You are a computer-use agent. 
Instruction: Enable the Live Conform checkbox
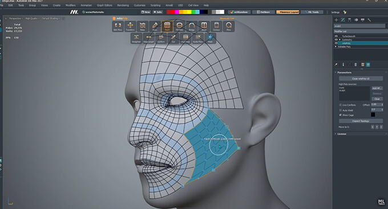pyautogui.click(x=341, y=105)
